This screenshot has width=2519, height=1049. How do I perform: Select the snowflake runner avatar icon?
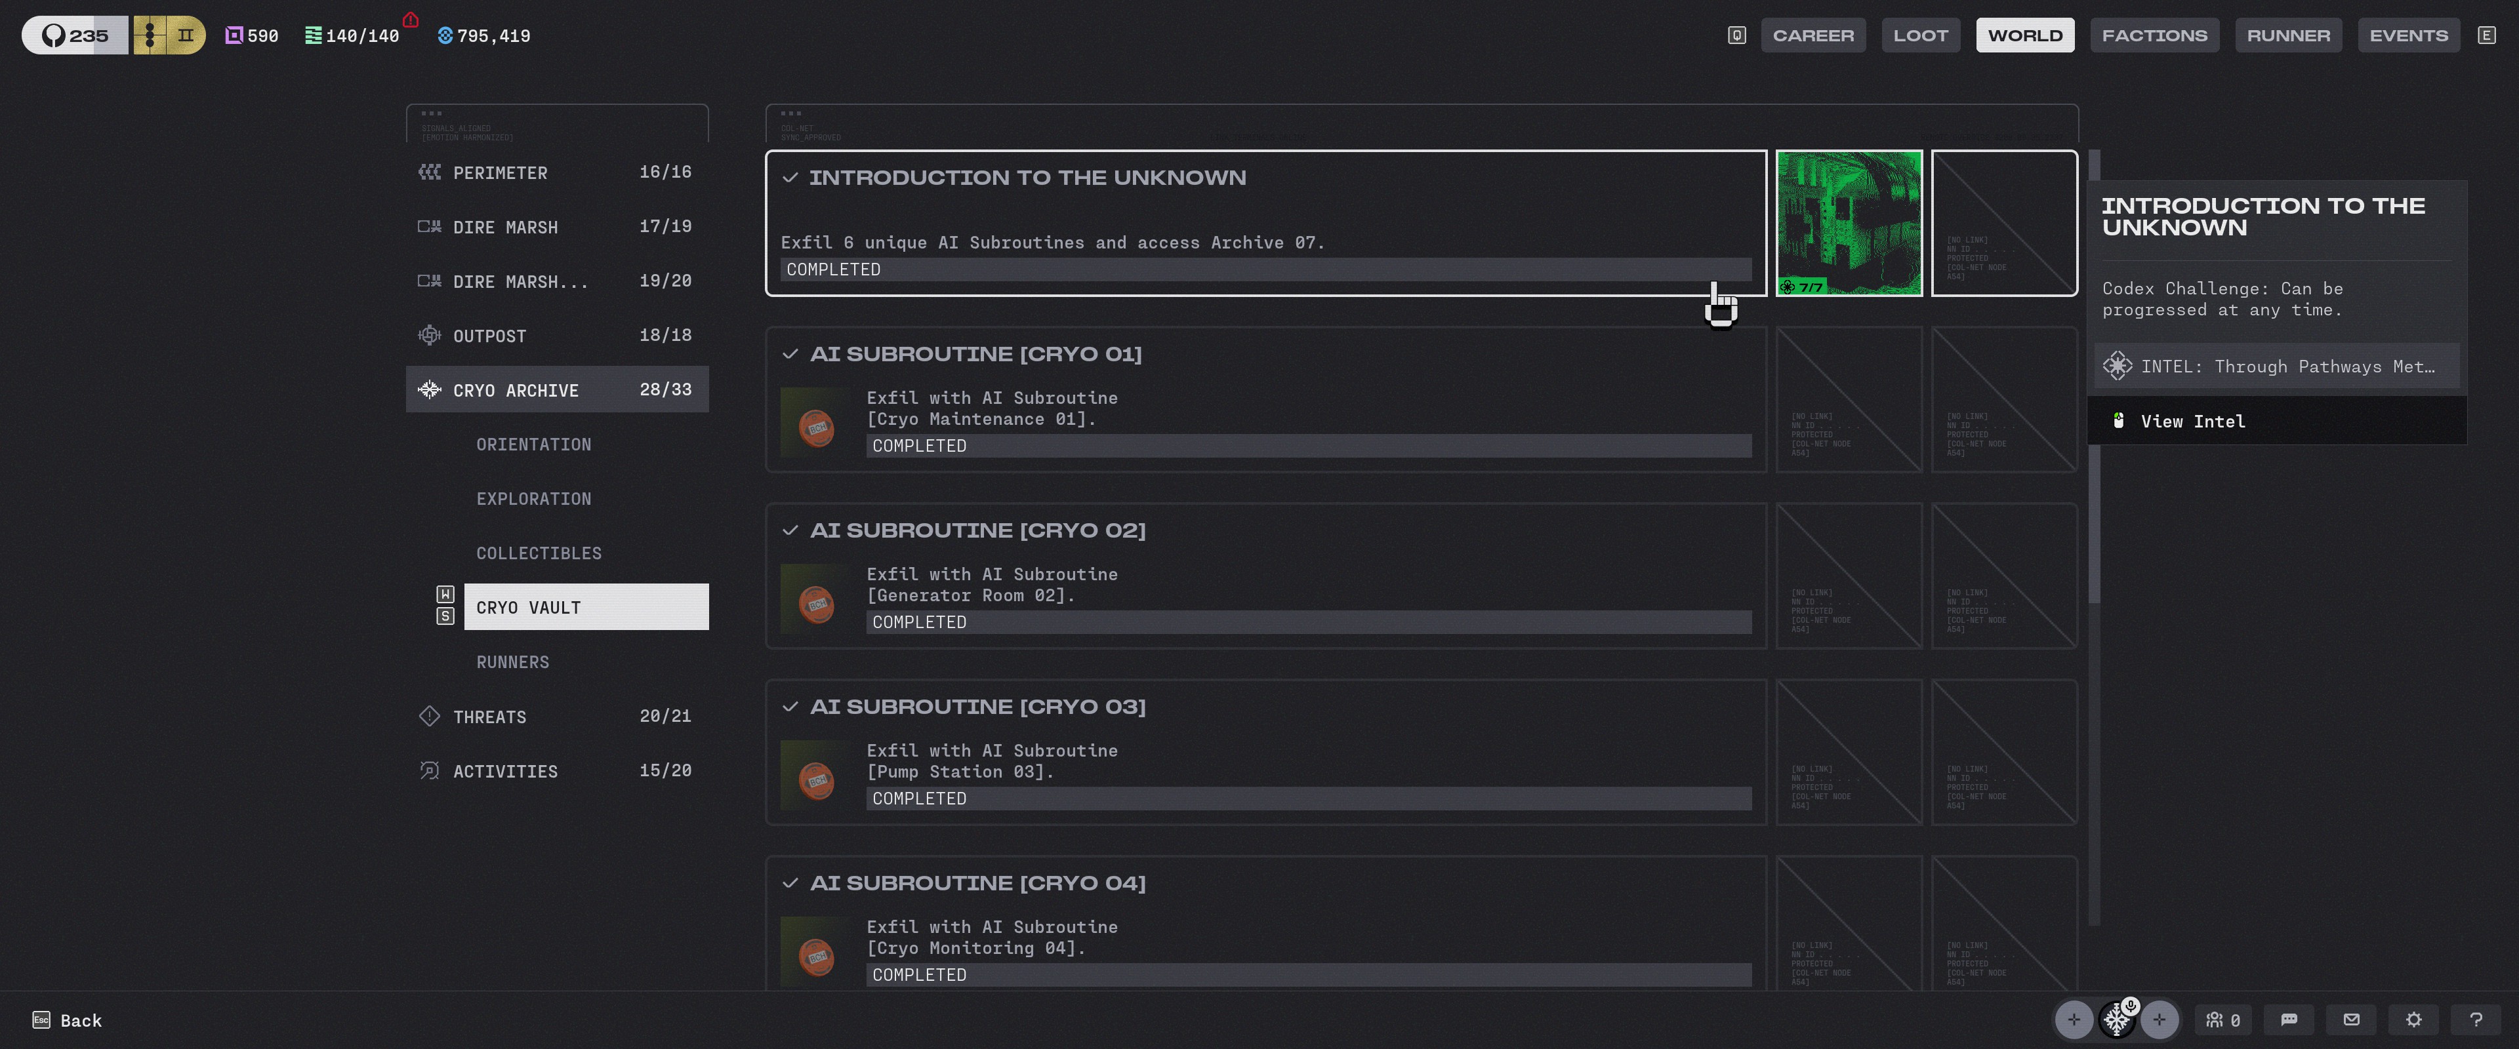2116,1019
